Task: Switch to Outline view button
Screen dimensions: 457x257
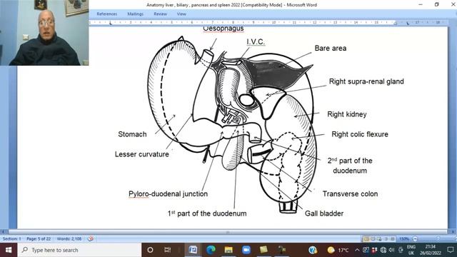Action: pos(386,239)
